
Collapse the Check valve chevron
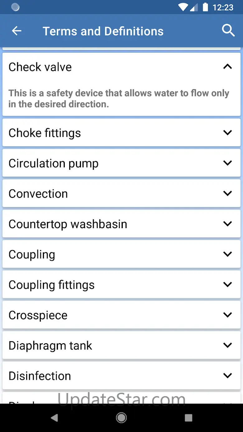coord(228,66)
